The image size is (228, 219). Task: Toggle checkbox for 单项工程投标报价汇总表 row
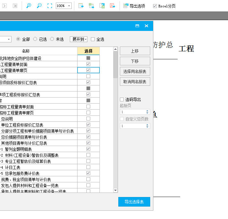(x=88, y=94)
